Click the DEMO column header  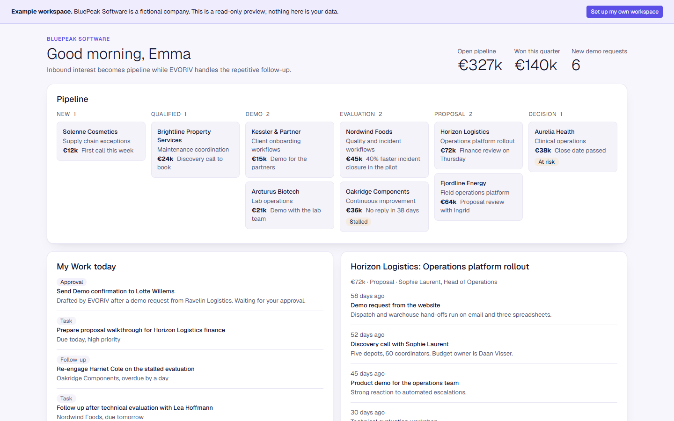257,114
